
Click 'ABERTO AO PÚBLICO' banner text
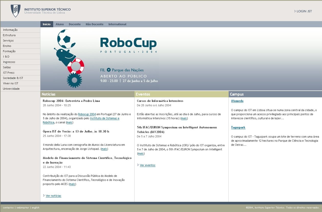tap(124, 76)
